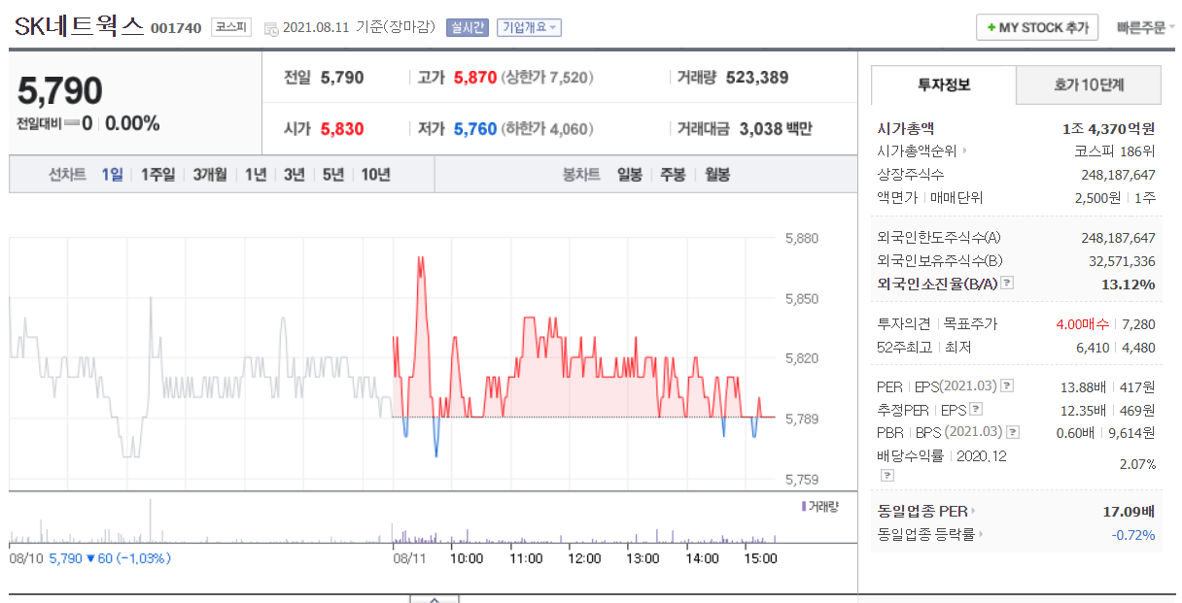1182x603 pixels.
Task: Click the 11:00 time axis label
Action: pos(526,558)
